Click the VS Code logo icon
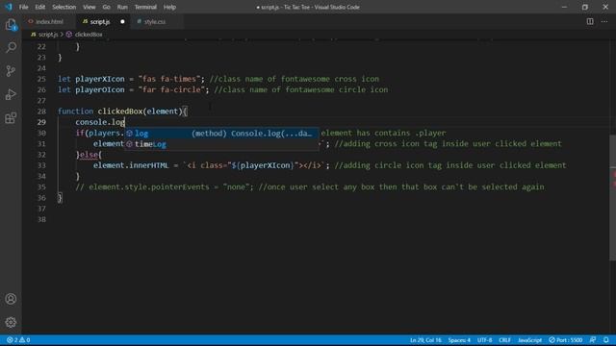Image resolution: width=616 pixels, height=346 pixels. click(9, 7)
